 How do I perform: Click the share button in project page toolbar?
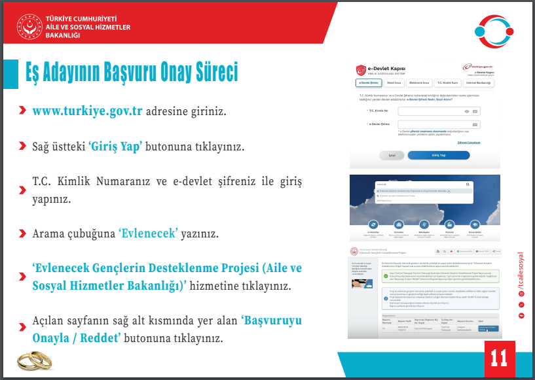(496, 252)
